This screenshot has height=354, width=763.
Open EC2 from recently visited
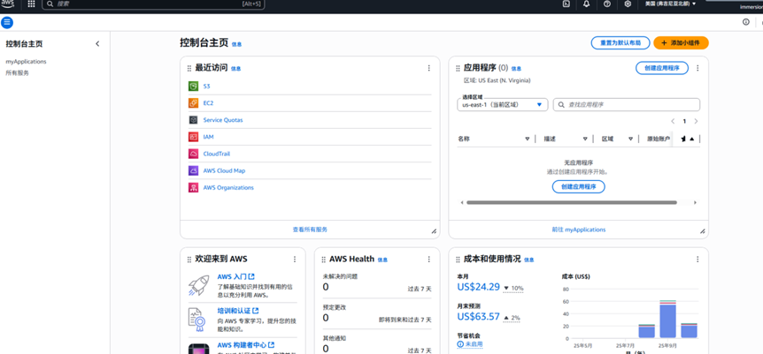[x=208, y=103]
